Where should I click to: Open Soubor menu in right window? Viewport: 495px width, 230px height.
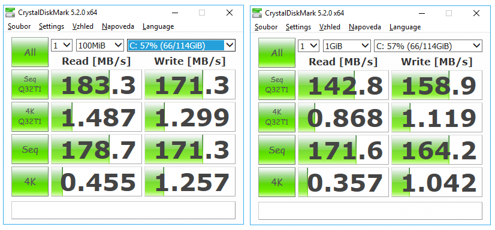pyautogui.click(x=266, y=27)
